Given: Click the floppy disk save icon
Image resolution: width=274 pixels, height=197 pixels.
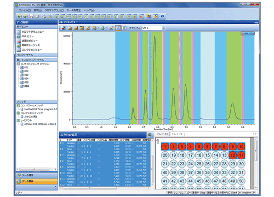Looking at the screenshot, I should pos(31,16).
